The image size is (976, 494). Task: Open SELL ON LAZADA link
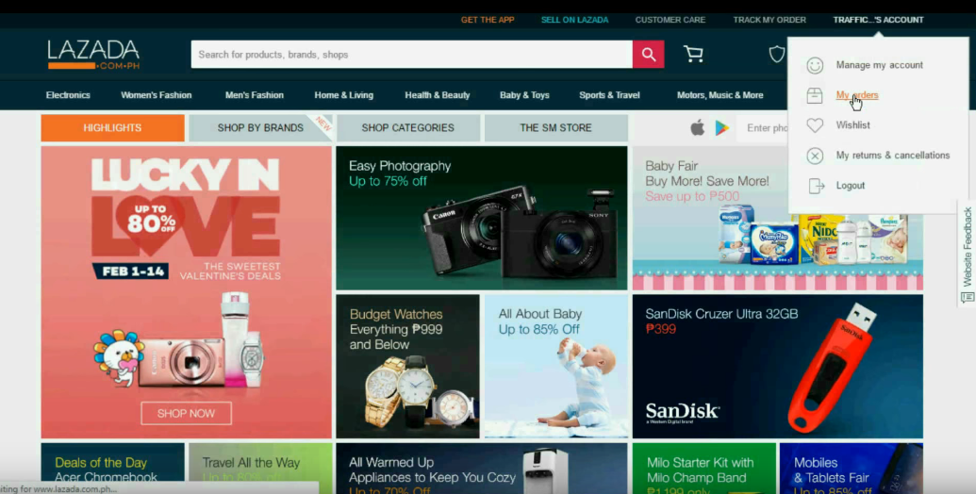(x=574, y=20)
